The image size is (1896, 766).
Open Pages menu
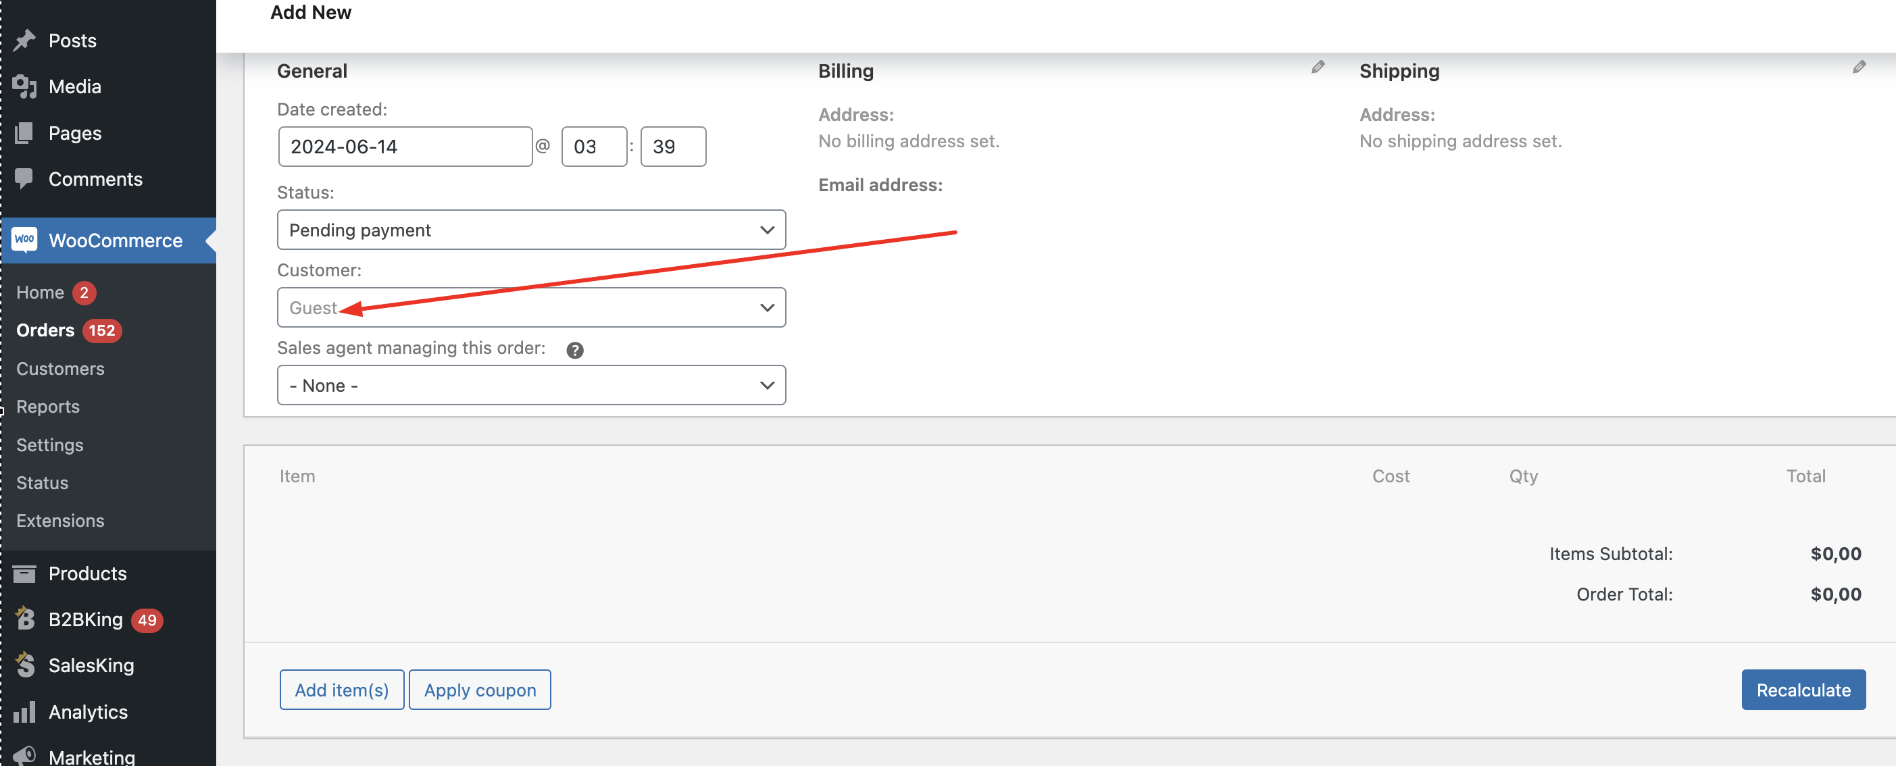pos(74,133)
